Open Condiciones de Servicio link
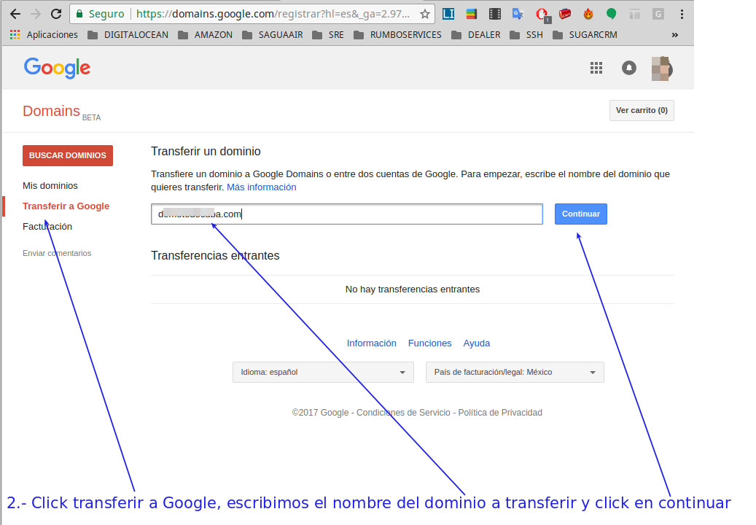Viewport: 756px width, 525px height. (x=403, y=413)
